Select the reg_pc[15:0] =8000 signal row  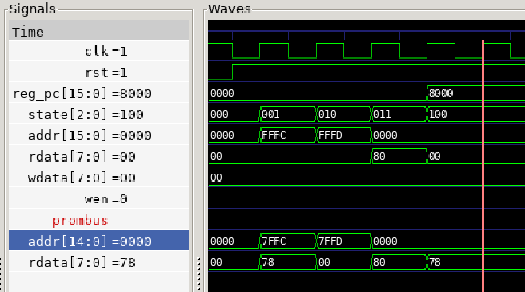pyautogui.click(x=99, y=94)
